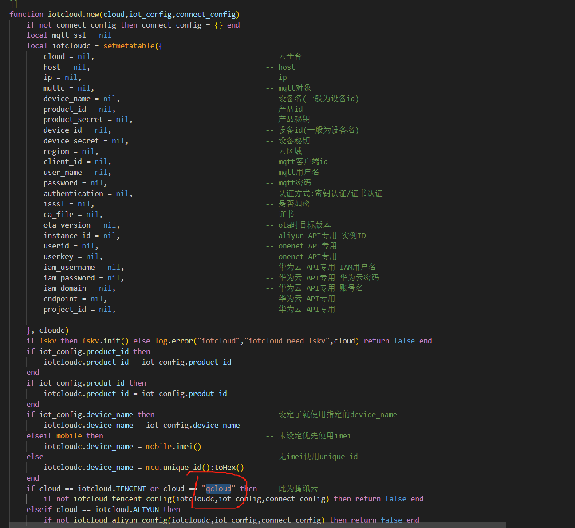Click the 'endpoint = nil,' table field

(75, 299)
